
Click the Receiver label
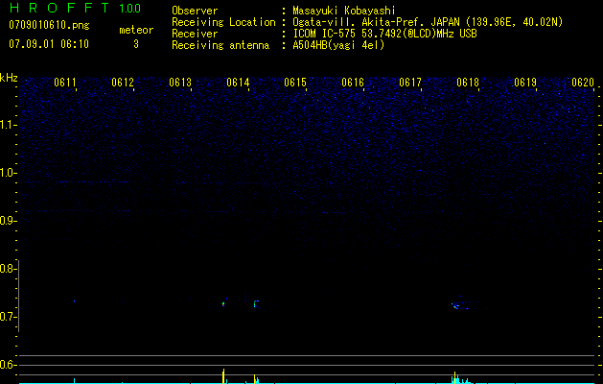point(195,34)
